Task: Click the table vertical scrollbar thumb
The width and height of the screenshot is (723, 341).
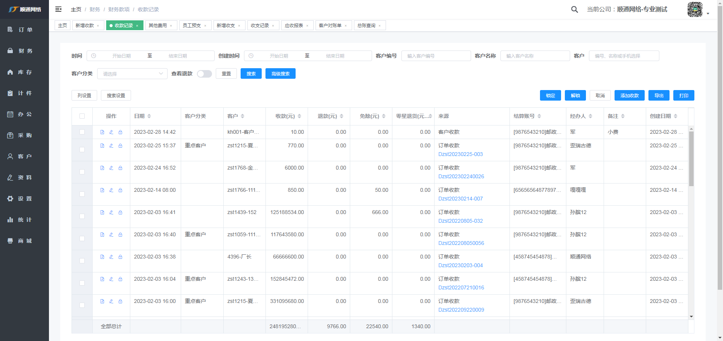Action: click(691, 158)
